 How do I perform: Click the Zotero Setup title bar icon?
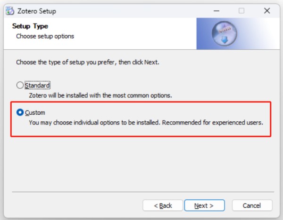[10, 11]
